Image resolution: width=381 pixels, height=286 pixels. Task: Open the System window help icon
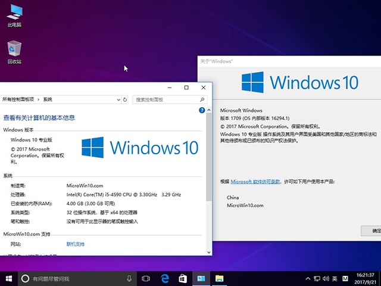tap(202, 110)
